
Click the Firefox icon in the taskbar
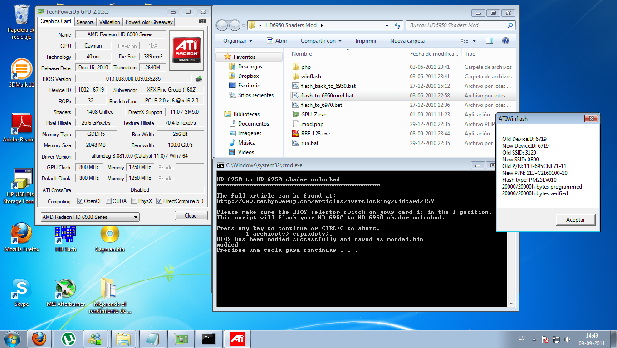point(40,338)
